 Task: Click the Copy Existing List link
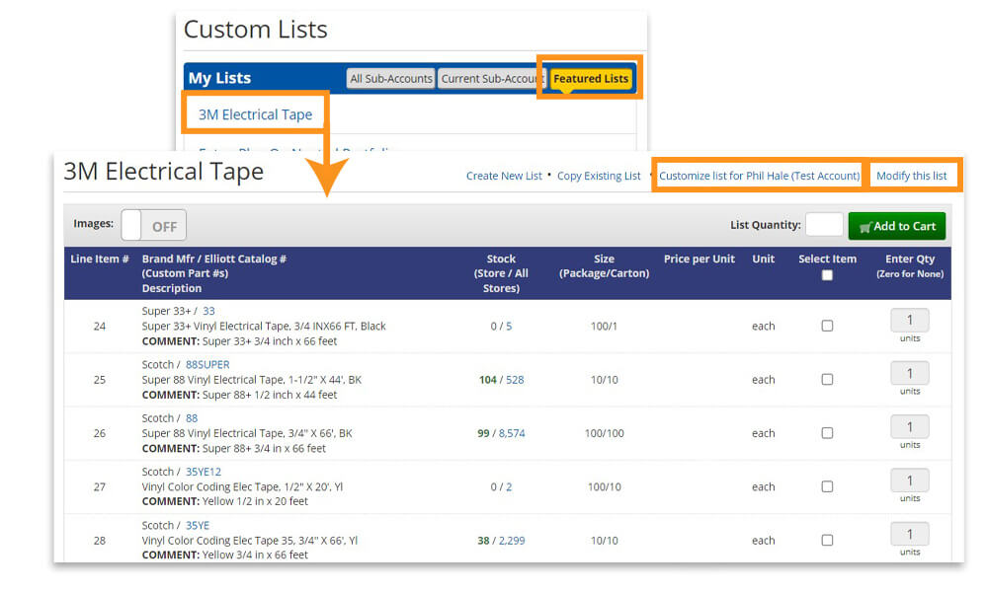(x=599, y=176)
